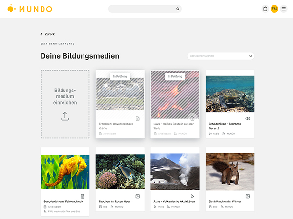
Task: Open the hamburger menu
Action: click(x=283, y=9)
